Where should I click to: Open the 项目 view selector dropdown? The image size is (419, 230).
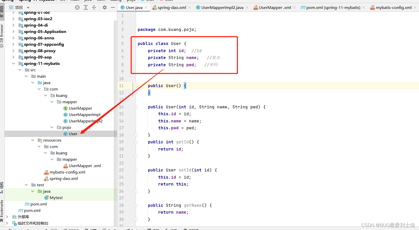28,7
